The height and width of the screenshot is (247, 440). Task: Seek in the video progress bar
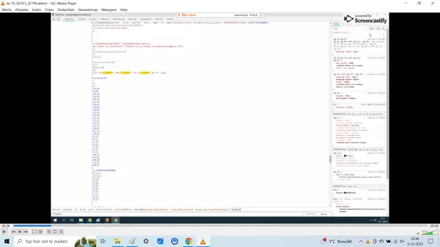coord(220,226)
